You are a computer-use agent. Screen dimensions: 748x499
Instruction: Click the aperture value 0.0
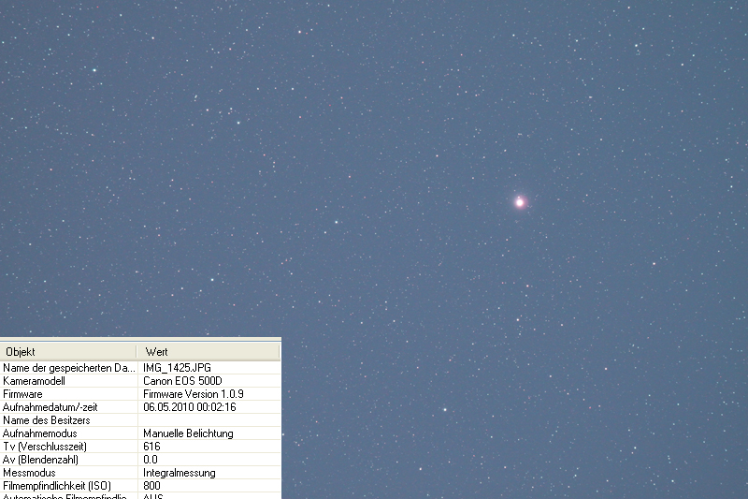pos(151,460)
